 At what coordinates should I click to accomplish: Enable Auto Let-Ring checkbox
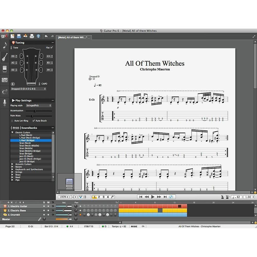[12, 121]
